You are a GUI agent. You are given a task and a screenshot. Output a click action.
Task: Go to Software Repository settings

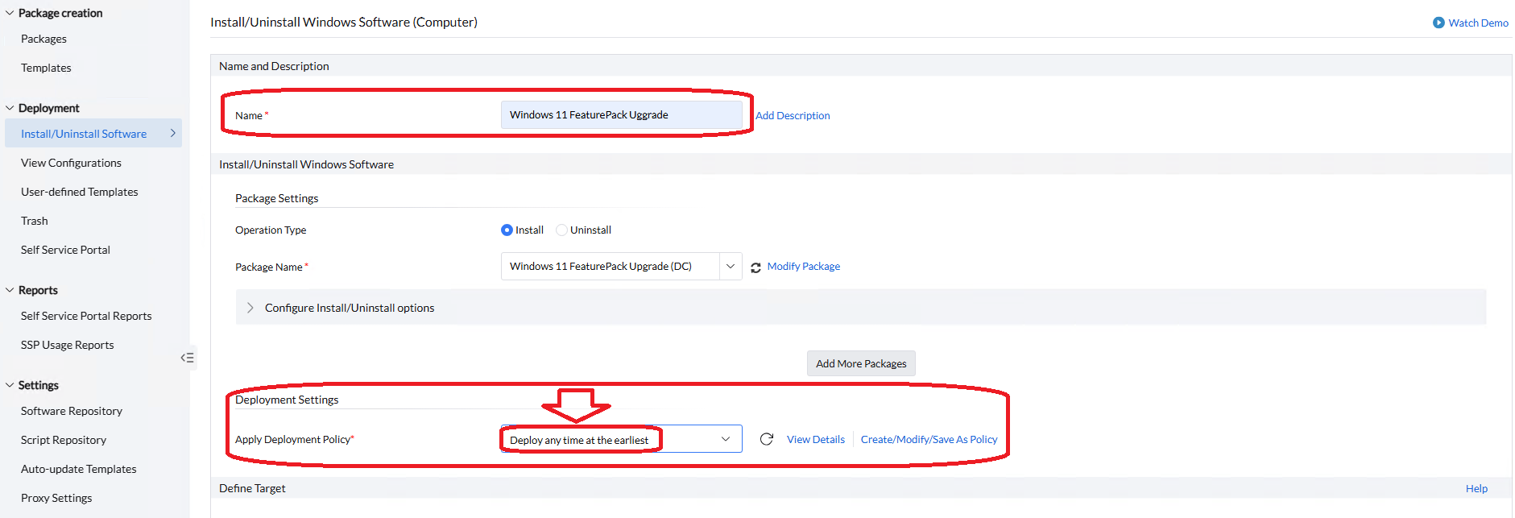pos(72,411)
